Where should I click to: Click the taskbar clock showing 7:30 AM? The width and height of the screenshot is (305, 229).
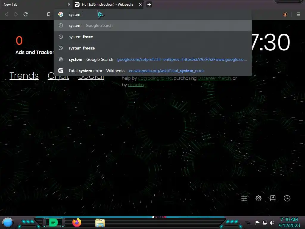[x=289, y=222]
